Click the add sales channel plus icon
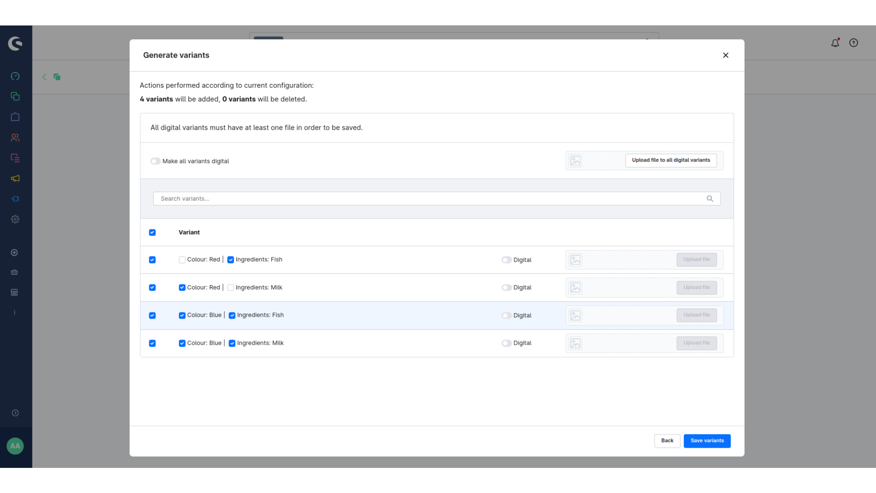The width and height of the screenshot is (876, 493). [x=15, y=252]
